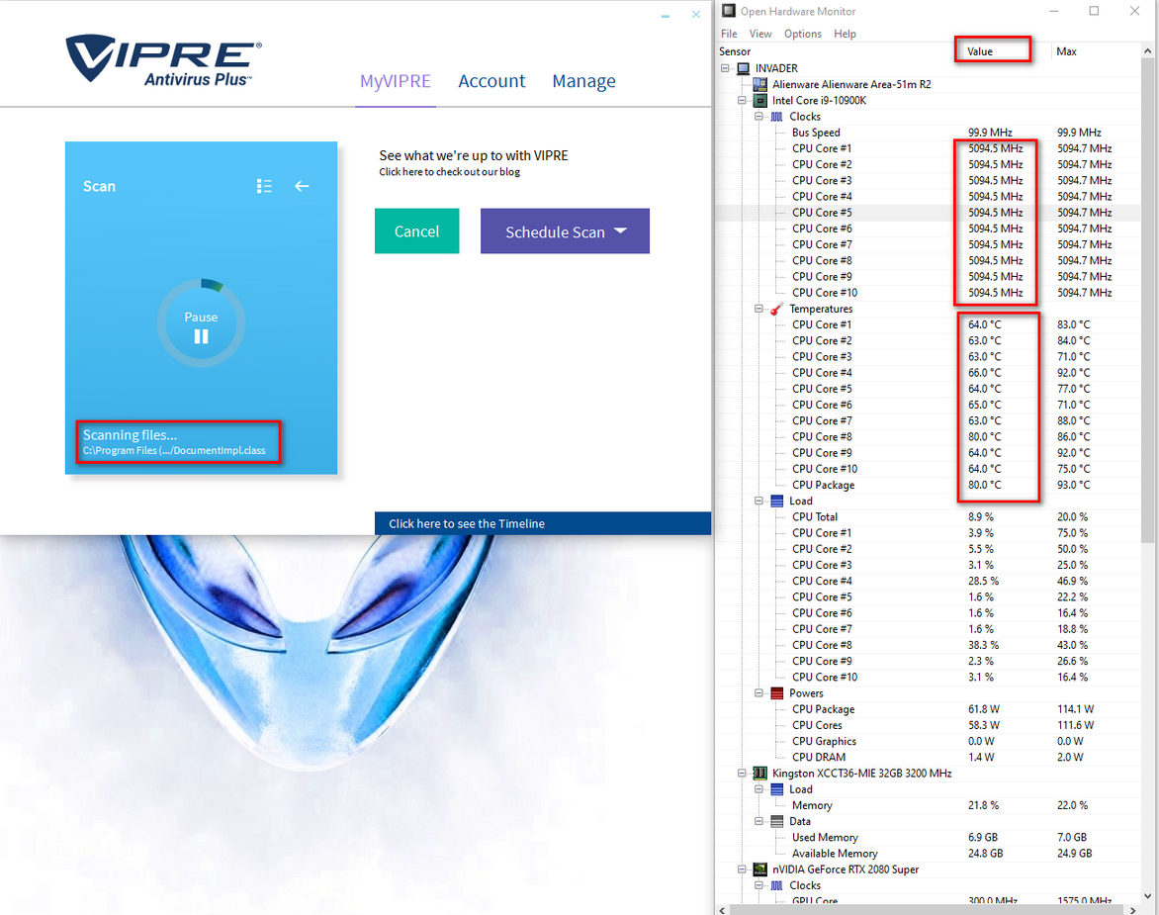Screen dimensions: 1159x915
Task: Collapse the Temperatures group
Action: coord(758,309)
